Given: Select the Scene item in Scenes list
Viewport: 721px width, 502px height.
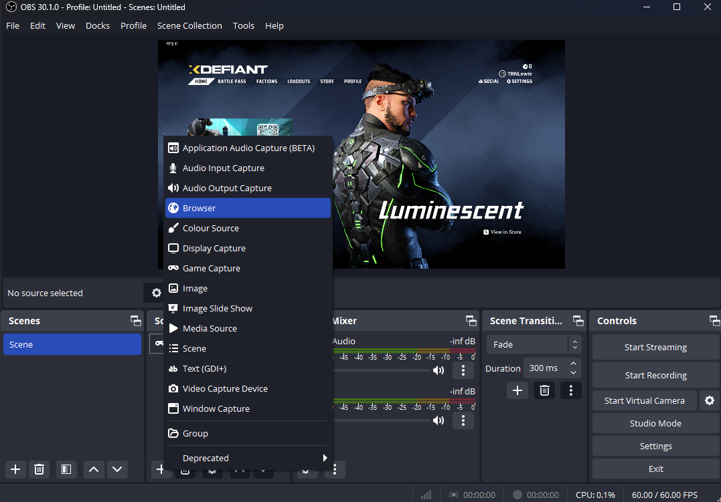Looking at the screenshot, I should click(x=72, y=344).
